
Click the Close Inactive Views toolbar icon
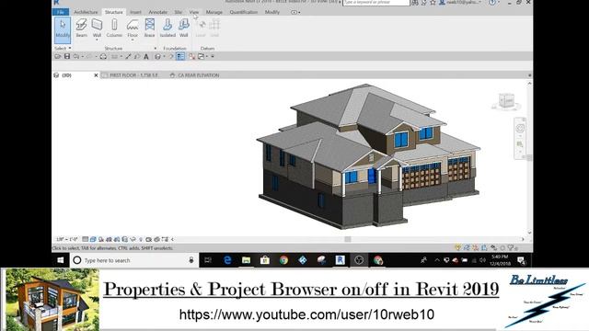[x=192, y=57]
